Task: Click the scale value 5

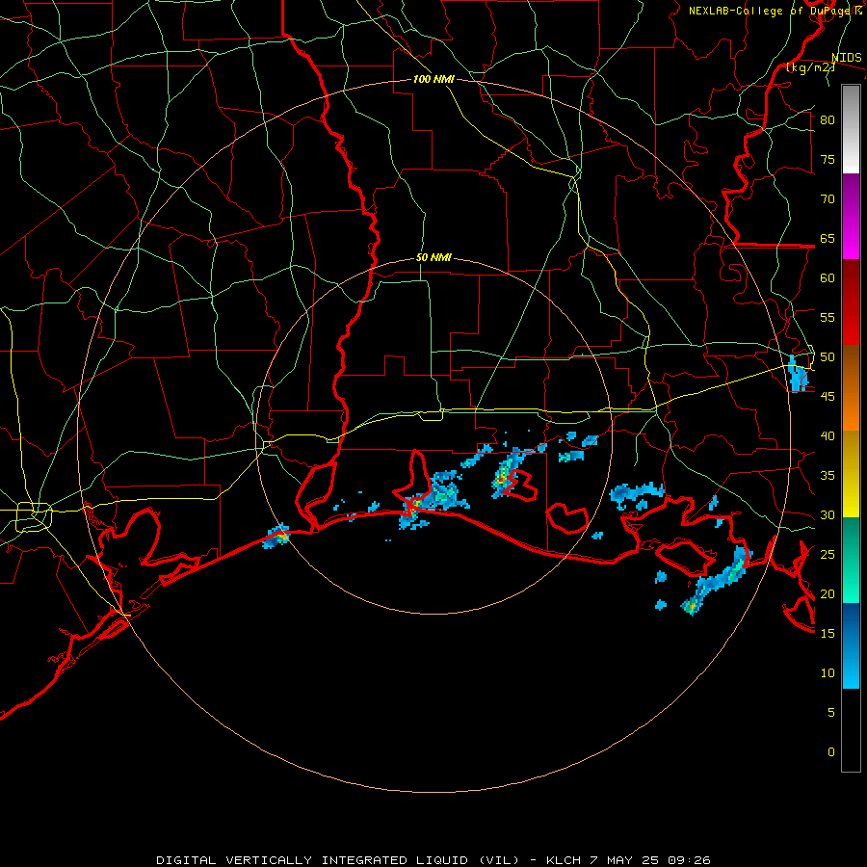Action: pos(830,712)
